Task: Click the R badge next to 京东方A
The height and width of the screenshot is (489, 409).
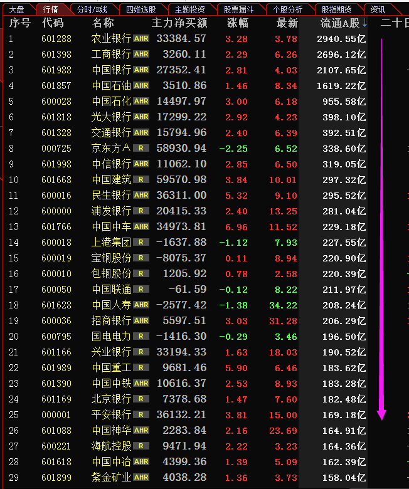Action: tap(141, 148)
